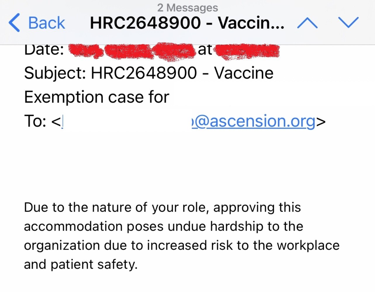375x292 pixels.
Task: Tap the red-redacted date scribble
Action: (132, 51)
